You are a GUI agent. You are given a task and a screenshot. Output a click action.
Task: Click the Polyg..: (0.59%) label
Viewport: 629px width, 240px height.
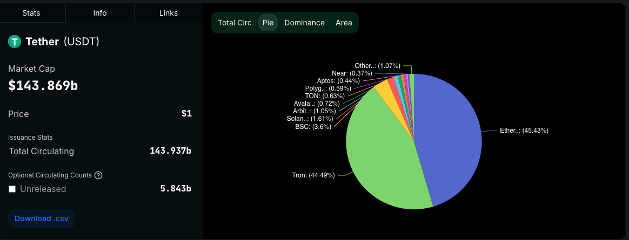[x=328, y=88]
